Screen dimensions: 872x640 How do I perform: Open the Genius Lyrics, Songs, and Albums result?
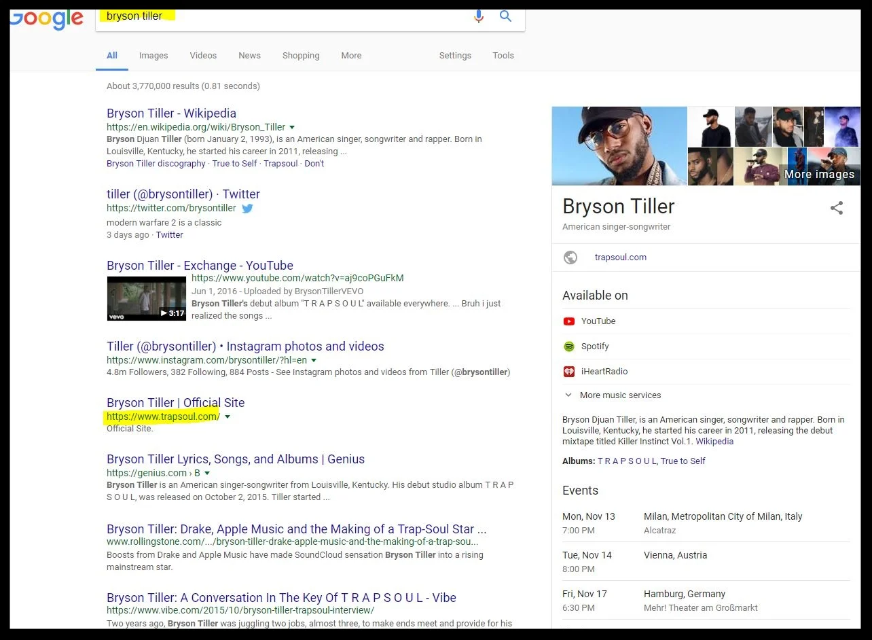coord(236,459)
